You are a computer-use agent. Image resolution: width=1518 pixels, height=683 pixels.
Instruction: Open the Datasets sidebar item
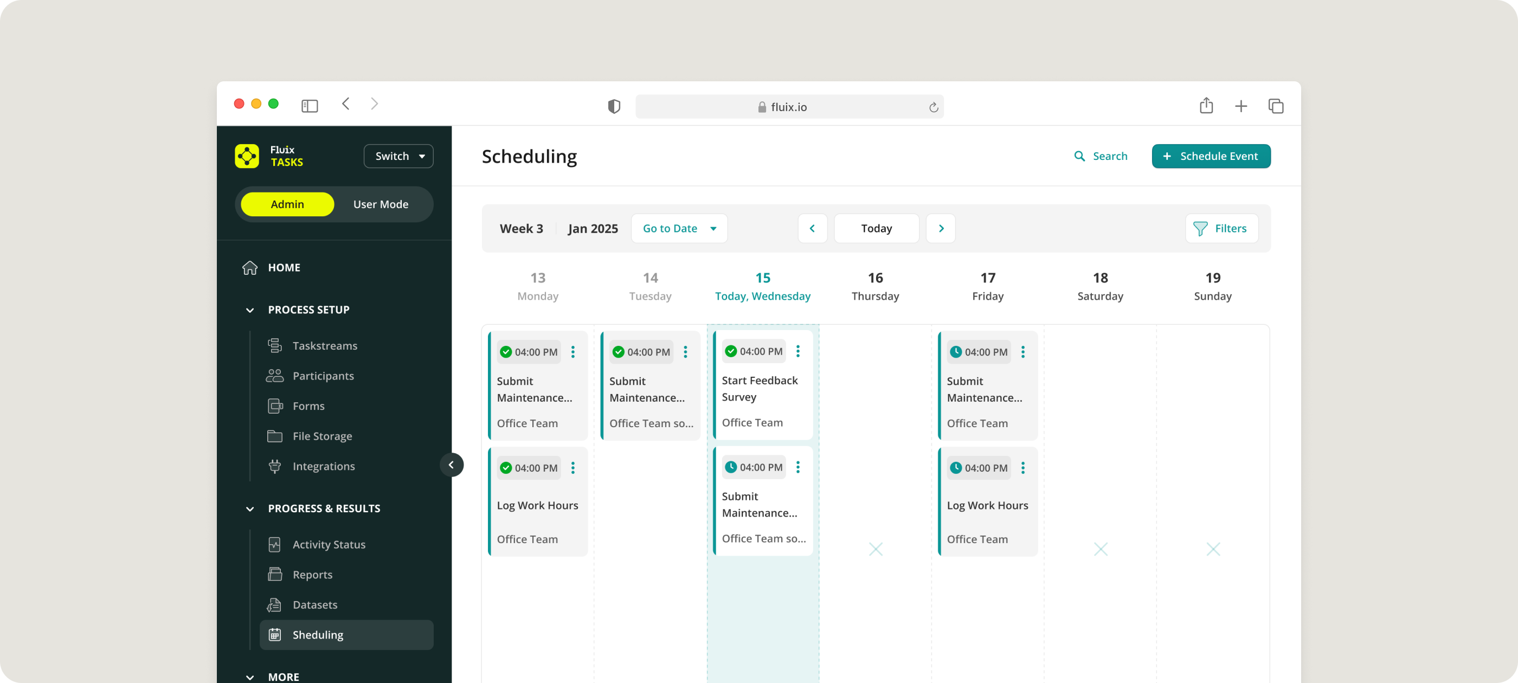(314, 604)
